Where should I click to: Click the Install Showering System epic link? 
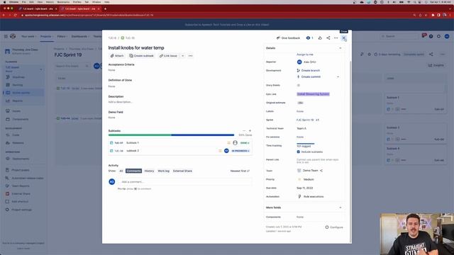click(x=313, y=94)
